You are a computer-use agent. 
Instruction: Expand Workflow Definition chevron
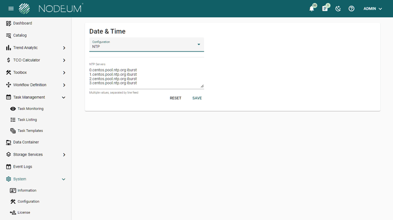point(64,85)
